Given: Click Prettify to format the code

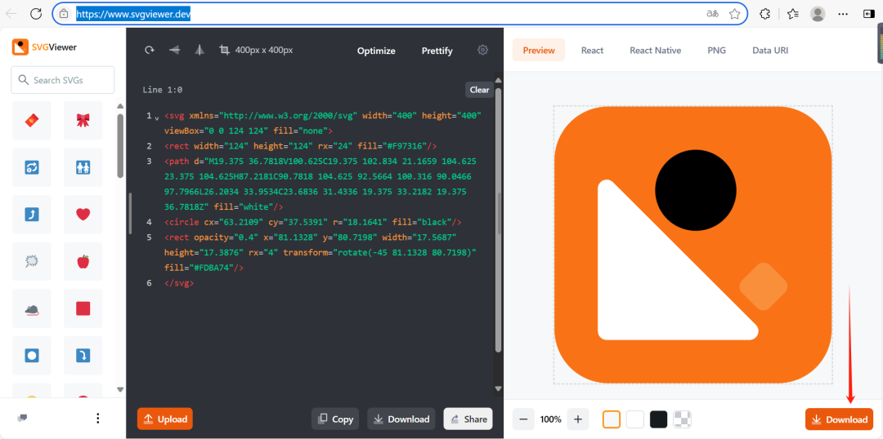Looking at the screenshot, I should [x=437, y=51].
